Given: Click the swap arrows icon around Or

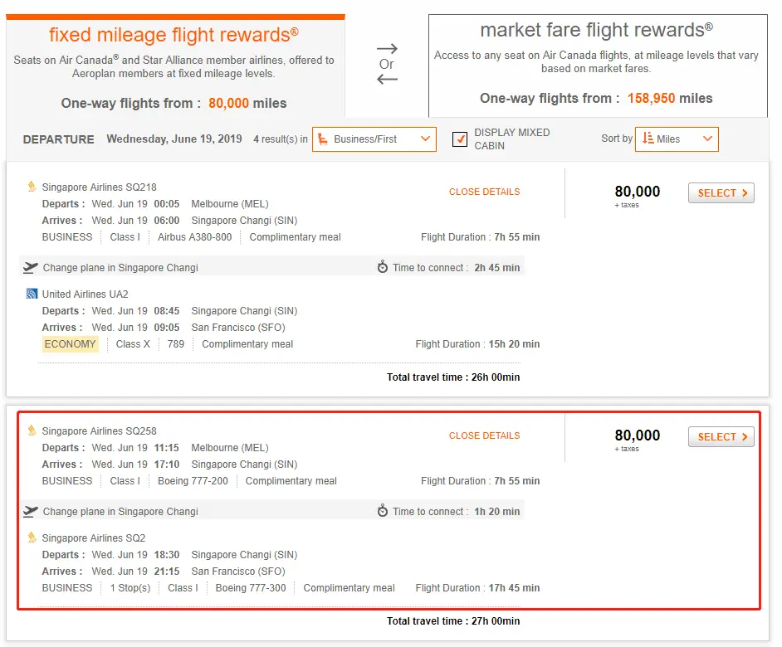Looking at the screenshot, I should point(387,64).
